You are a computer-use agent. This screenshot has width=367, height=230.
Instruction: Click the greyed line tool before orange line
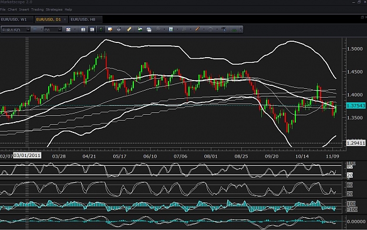(x=184, y=29)
